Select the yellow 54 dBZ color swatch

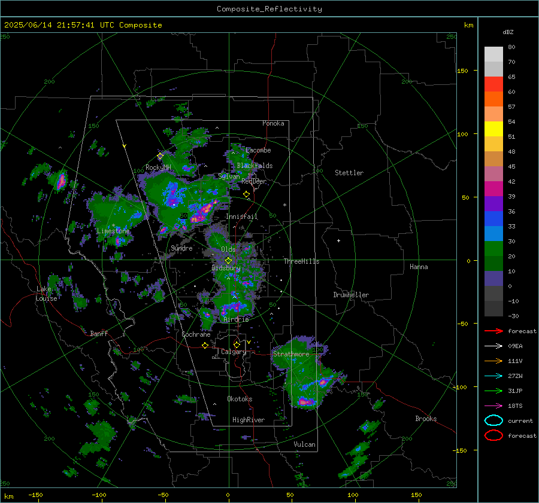click(493, 129)
